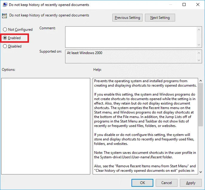The width and height of the screenshot is (205, 190).
Task: Apply the policy changes
Action: [191, 183]
